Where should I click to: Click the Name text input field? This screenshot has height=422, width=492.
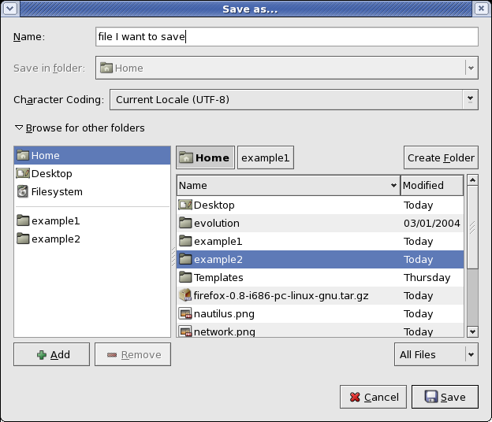point(287,37)
